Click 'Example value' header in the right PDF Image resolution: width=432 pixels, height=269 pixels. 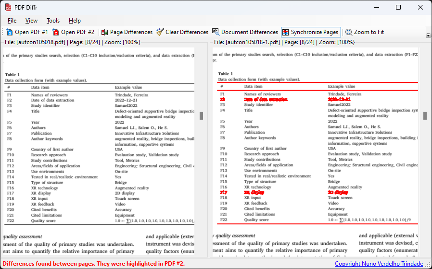tap(342, 86)
